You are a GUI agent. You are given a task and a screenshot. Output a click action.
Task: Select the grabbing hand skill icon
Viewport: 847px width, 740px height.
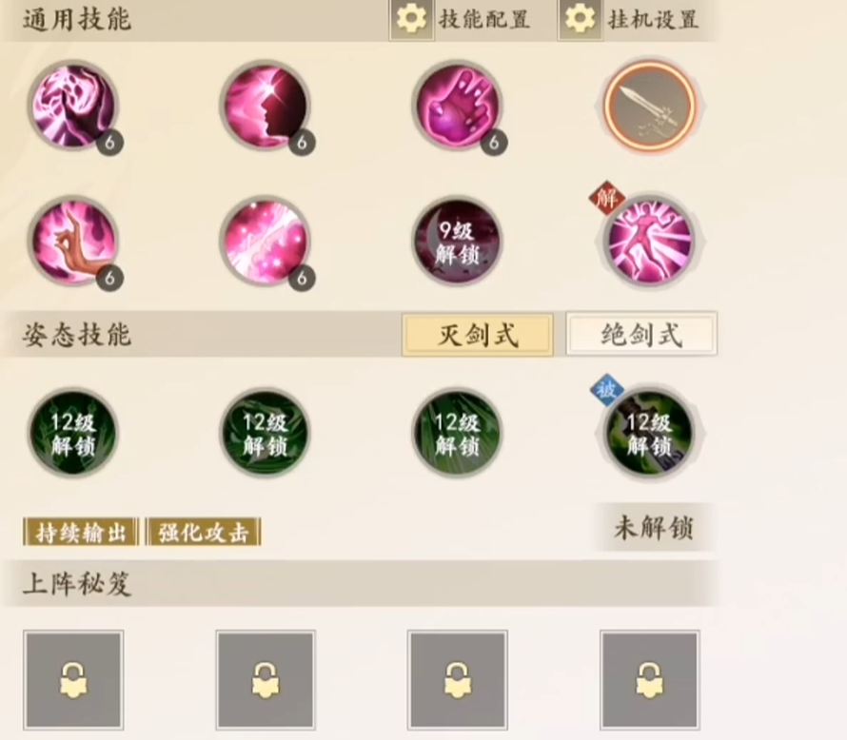pyautogui.click(x=457, y=107)
